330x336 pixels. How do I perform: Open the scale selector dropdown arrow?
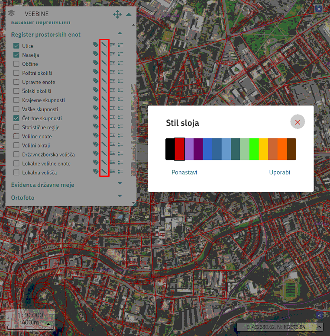[49, 324]
